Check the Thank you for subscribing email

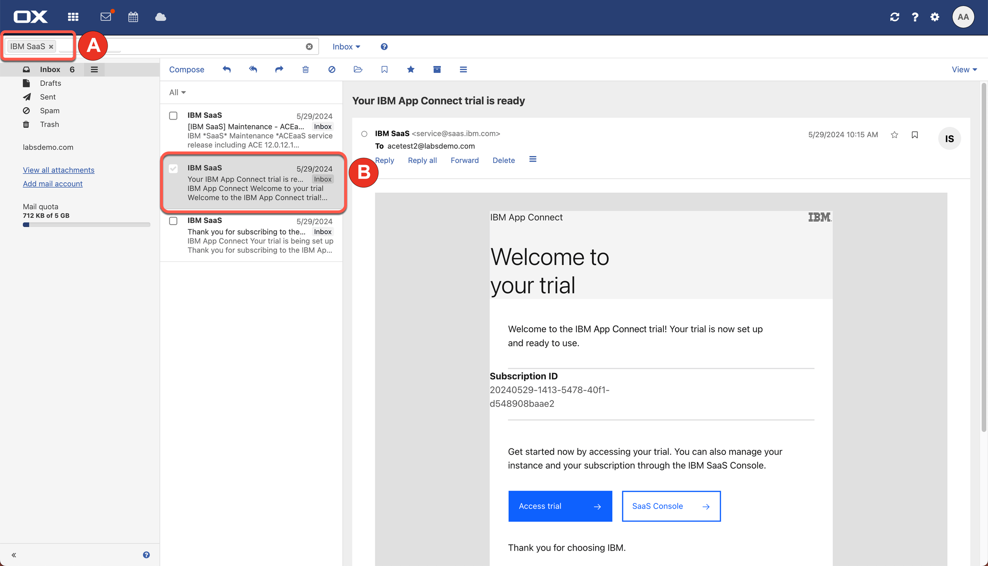click(x=173, y=221)
